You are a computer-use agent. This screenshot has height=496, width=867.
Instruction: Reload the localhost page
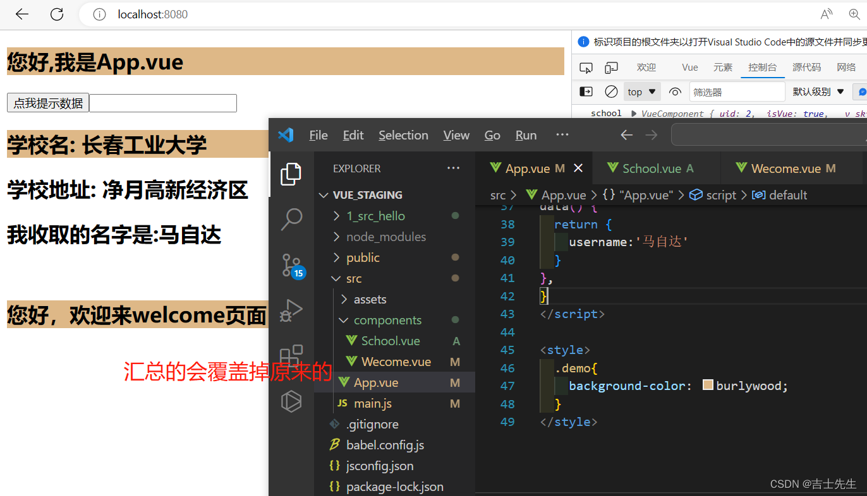coord(57,14)
